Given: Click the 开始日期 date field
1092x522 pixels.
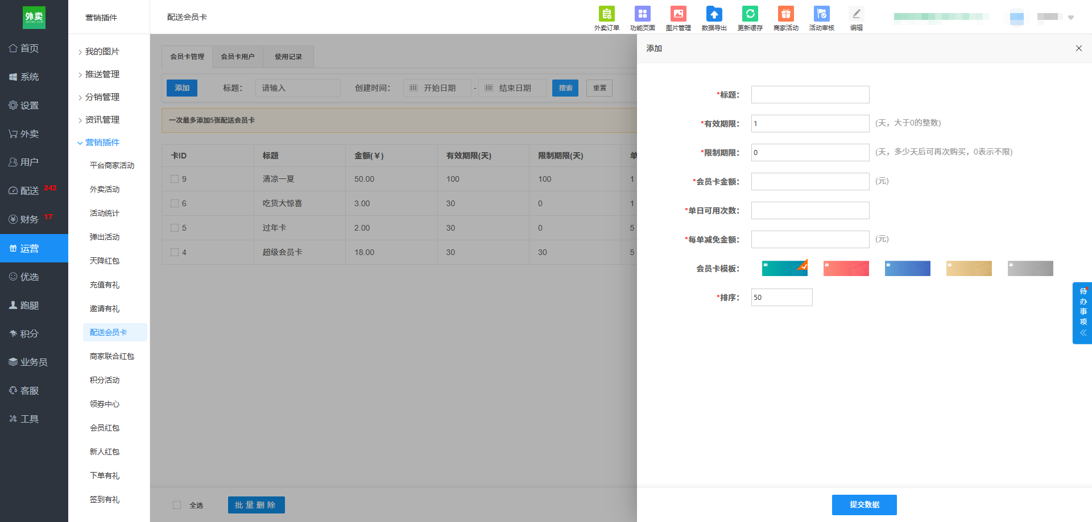Looking at the screenshot, I should [x=437, y=88].
